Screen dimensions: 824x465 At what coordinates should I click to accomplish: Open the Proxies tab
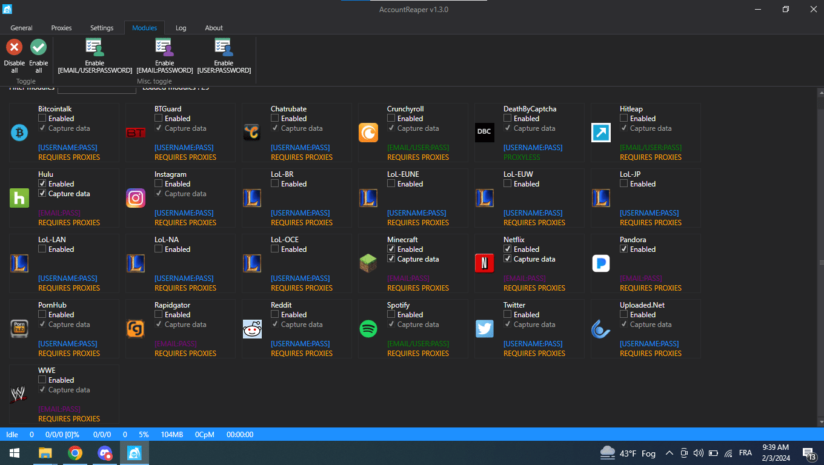(61, 28)
